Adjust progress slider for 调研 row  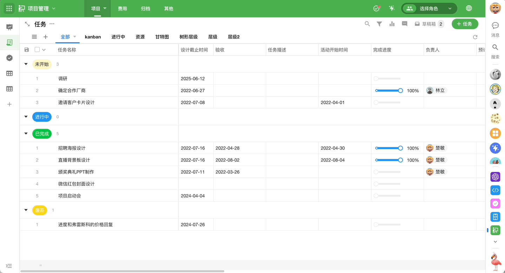point(387,79)
